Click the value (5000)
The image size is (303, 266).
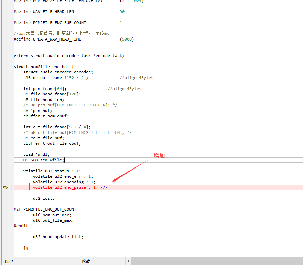click(127, 39)
